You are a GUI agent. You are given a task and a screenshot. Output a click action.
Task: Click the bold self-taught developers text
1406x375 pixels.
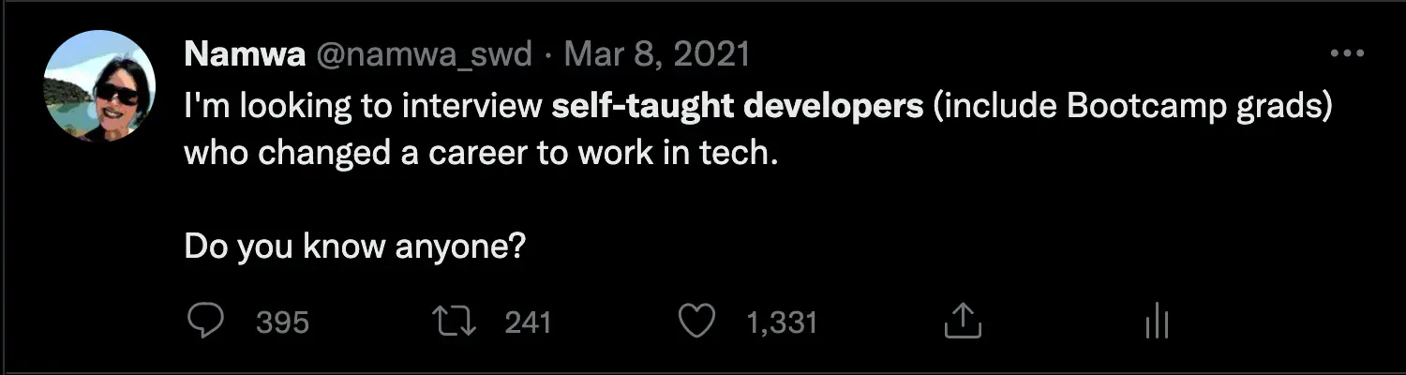(738, 105)
